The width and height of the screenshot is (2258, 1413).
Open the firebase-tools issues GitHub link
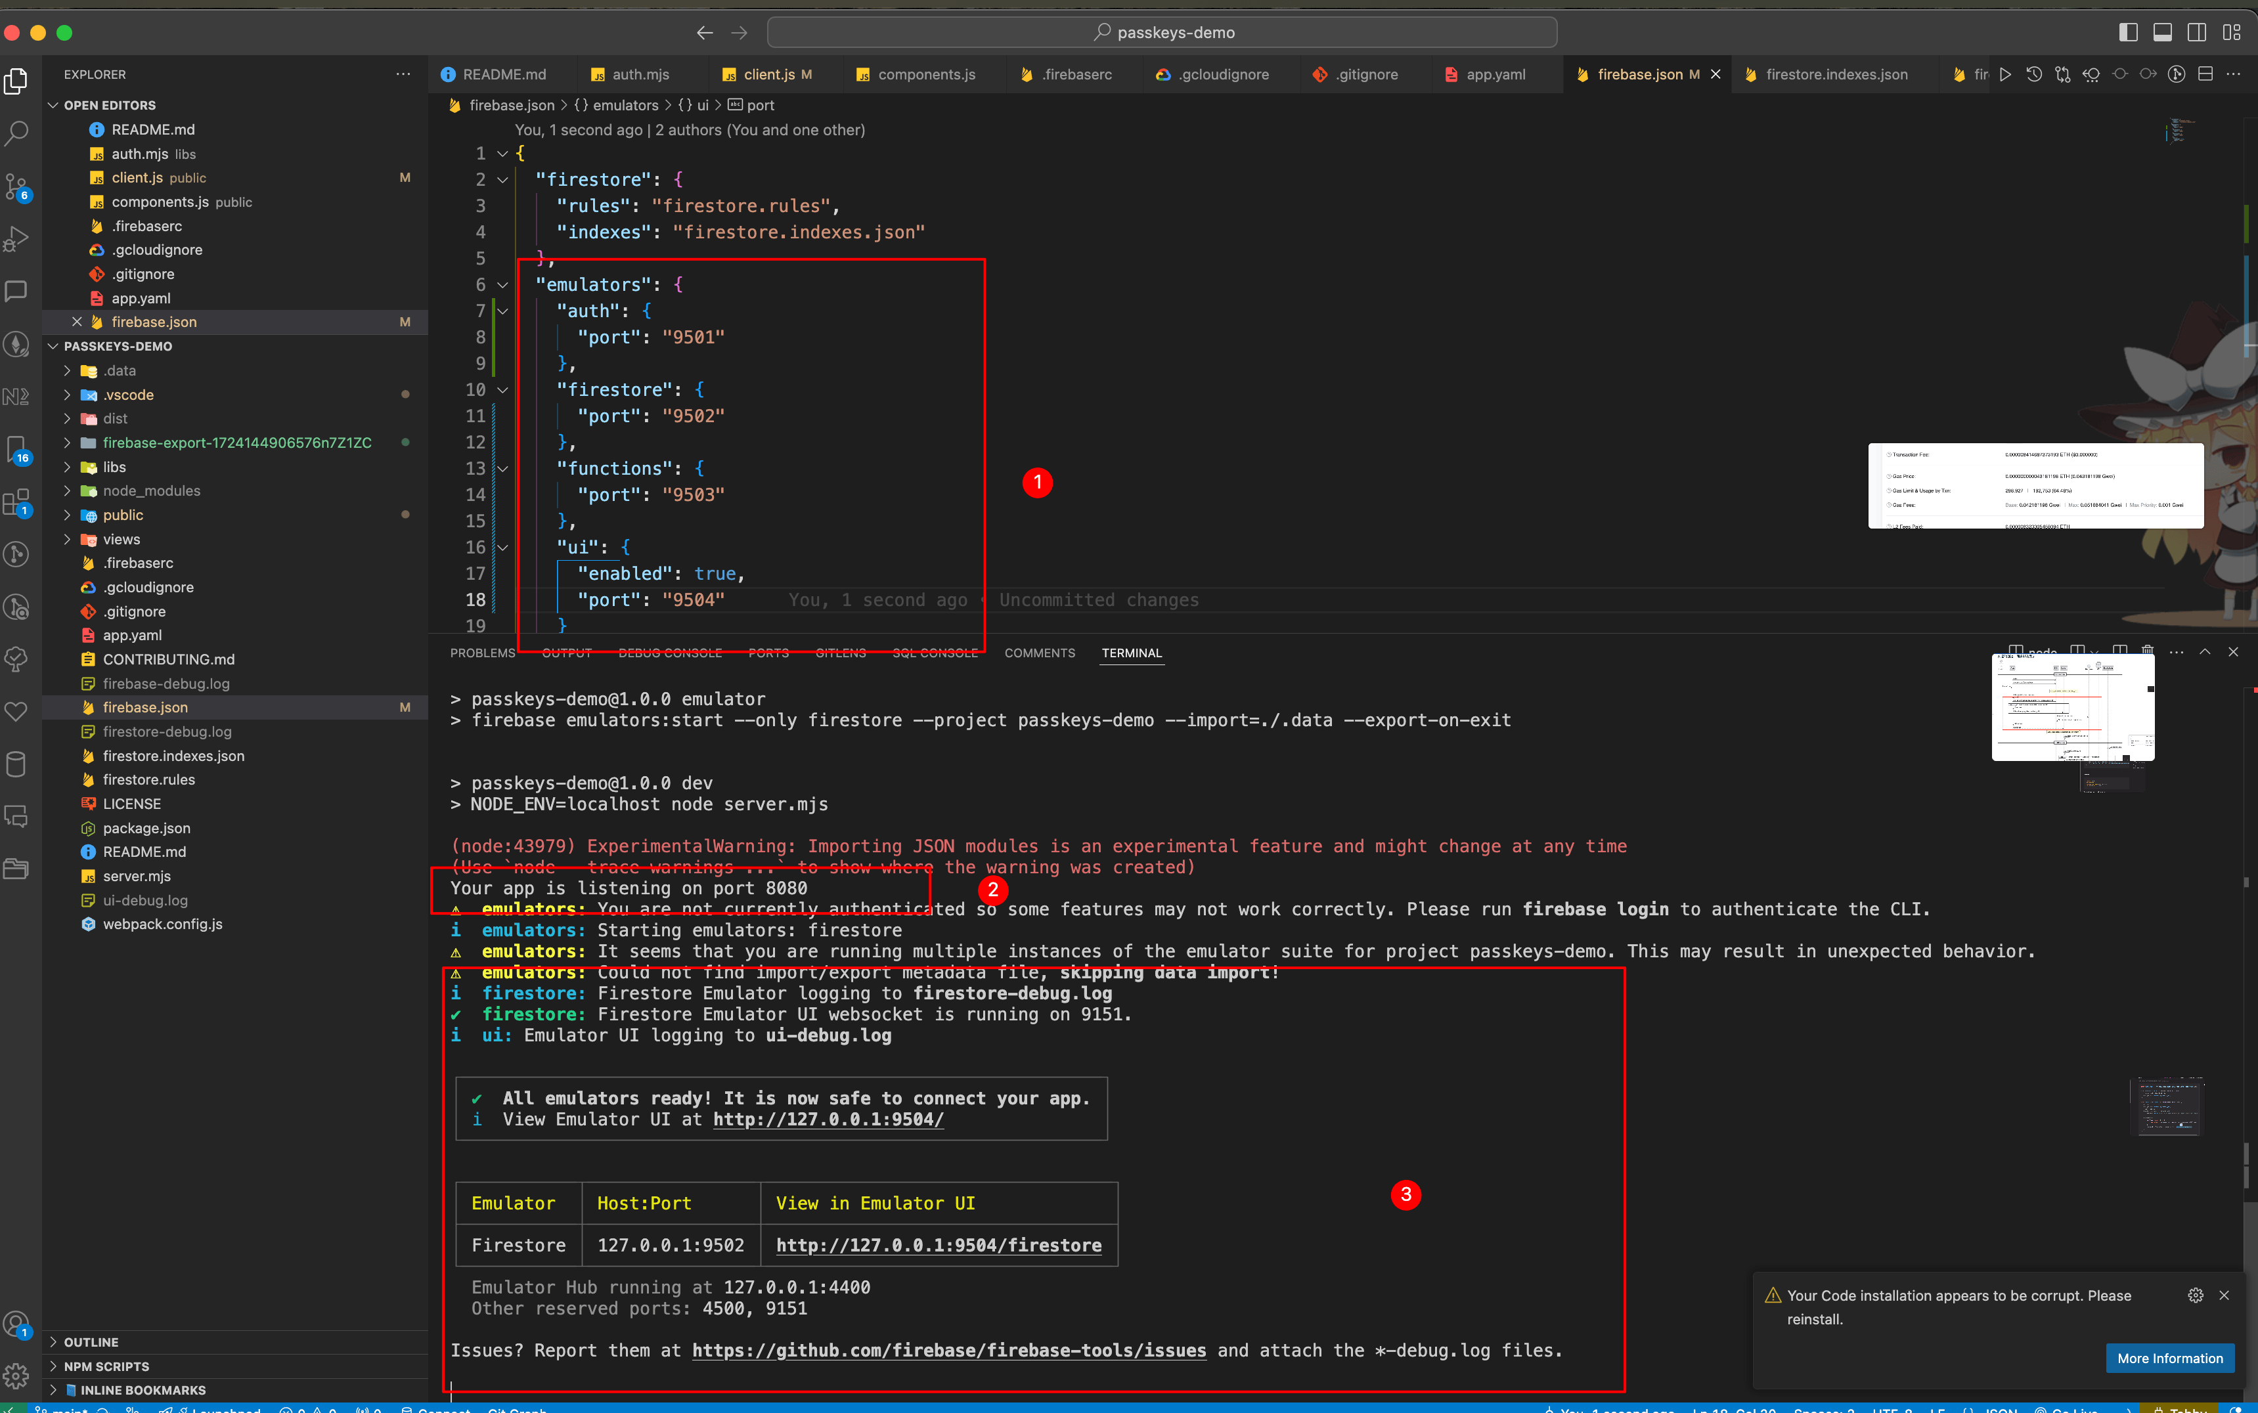coord(948,1351)
